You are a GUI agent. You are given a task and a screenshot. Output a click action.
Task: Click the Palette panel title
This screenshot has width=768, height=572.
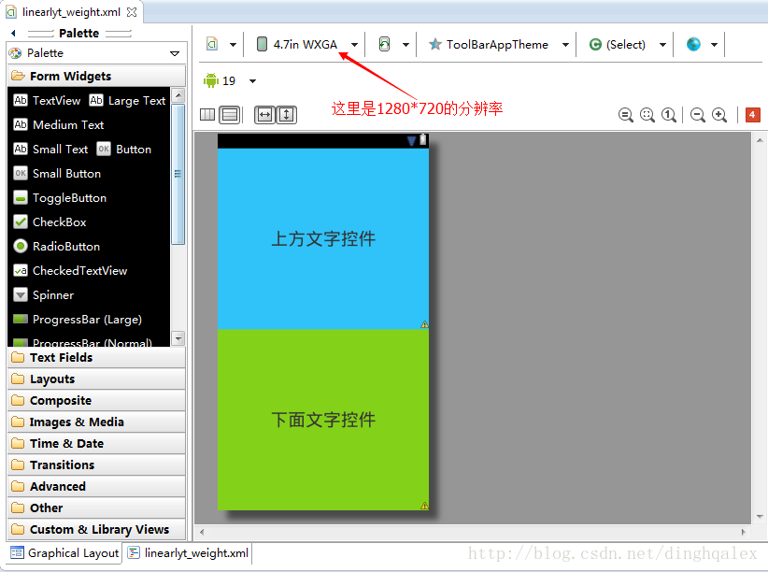point(78,34)
